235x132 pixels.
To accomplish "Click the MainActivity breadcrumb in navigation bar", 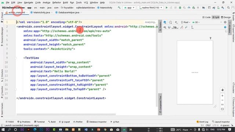I will click(105, 8).
